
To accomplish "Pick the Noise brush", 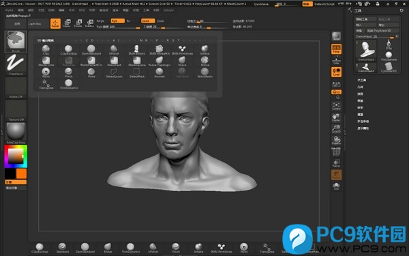I will click(x=204, y=61).
